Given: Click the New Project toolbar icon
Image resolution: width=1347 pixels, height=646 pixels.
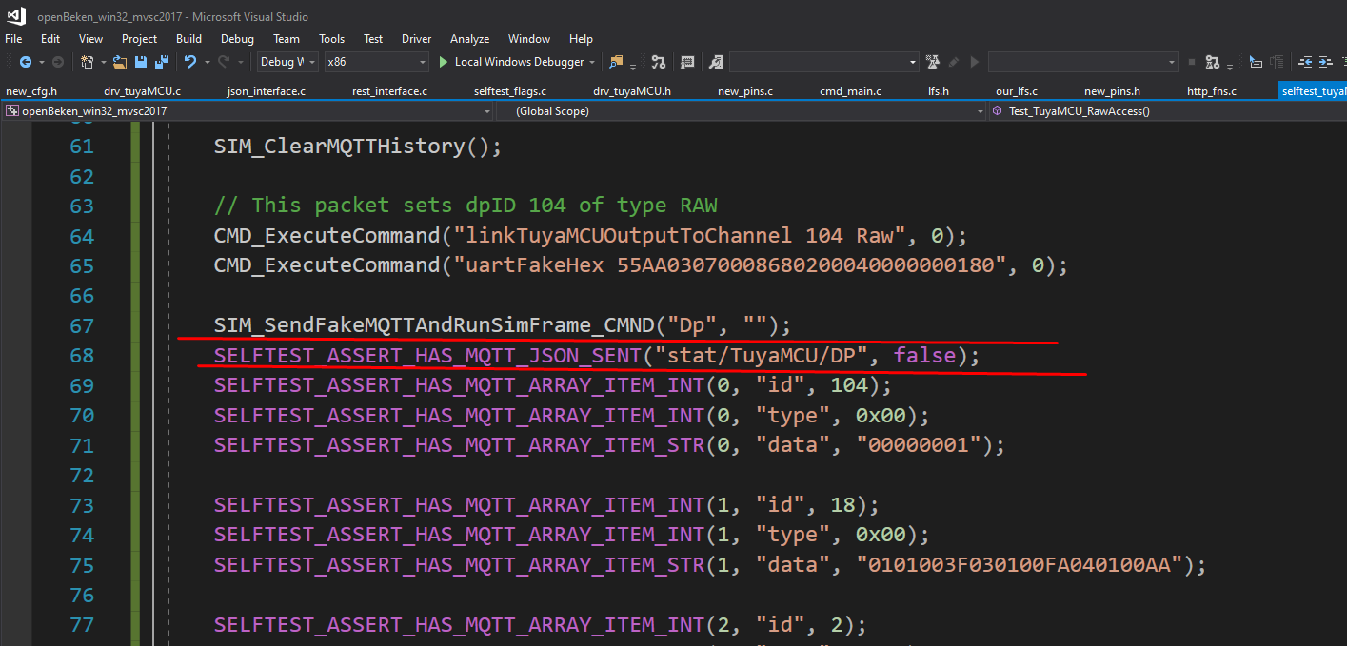Looking at the screenshot, I should point(87,62).
